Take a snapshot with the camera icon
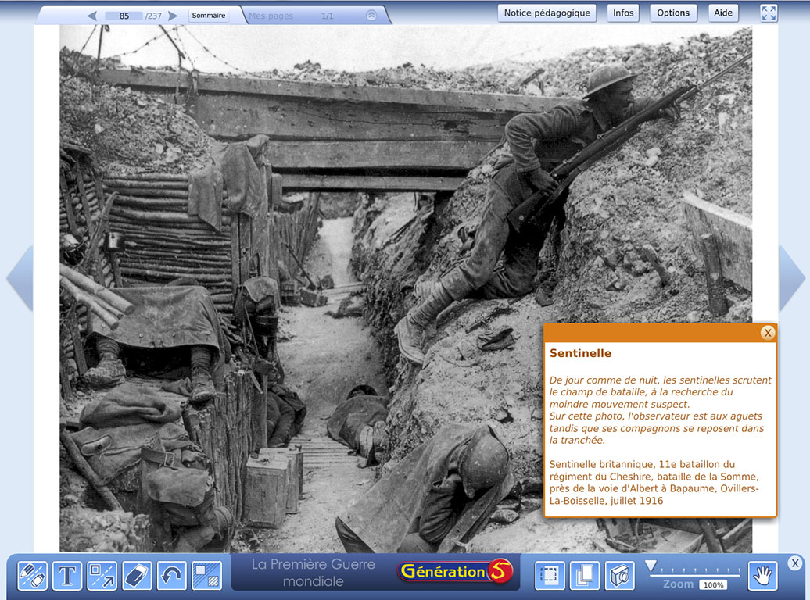This screenshot has width=810, height=600. pos(620,576)
